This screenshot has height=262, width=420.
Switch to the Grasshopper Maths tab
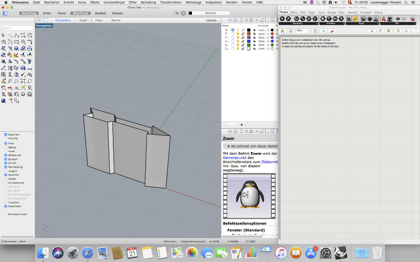click(x=294, y=13)
